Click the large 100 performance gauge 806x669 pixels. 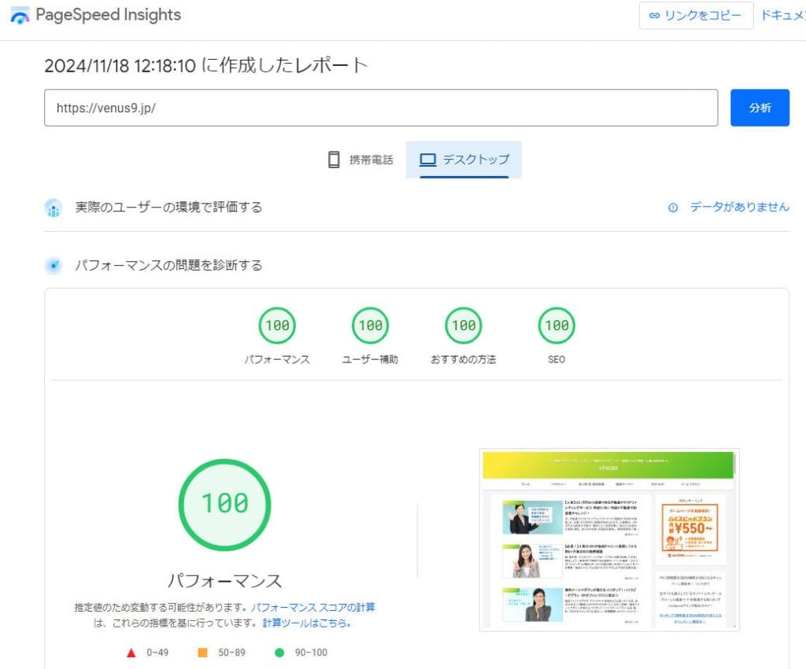click(224, 503)
